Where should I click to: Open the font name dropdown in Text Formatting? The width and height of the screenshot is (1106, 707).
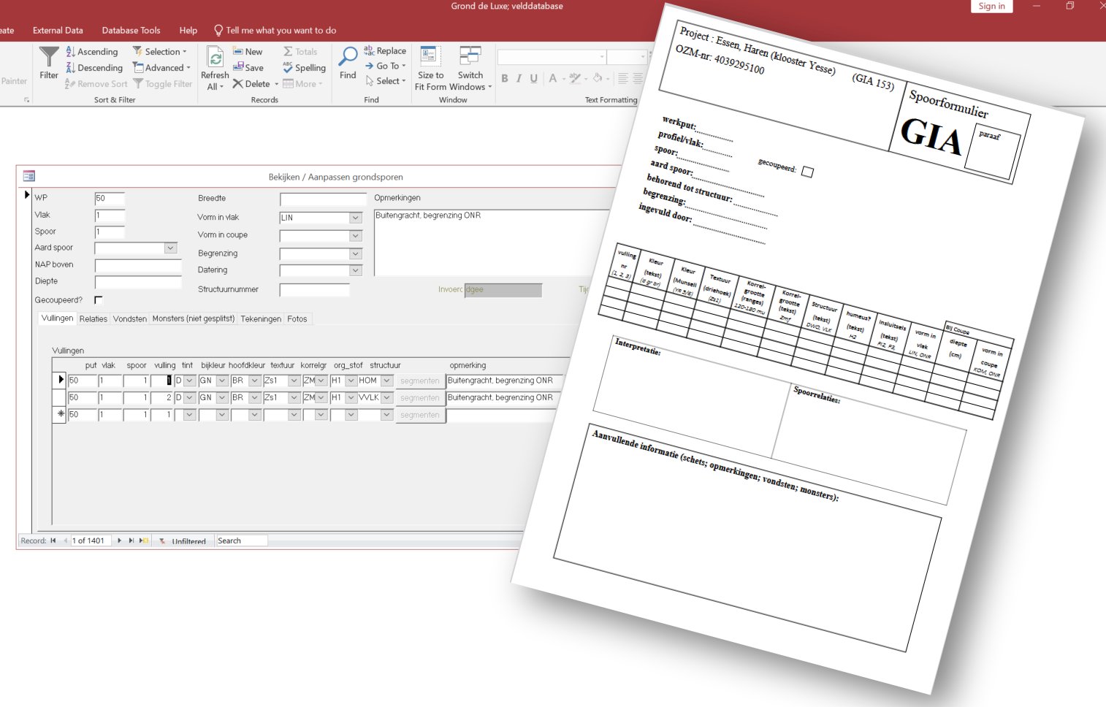click(602, 57)
